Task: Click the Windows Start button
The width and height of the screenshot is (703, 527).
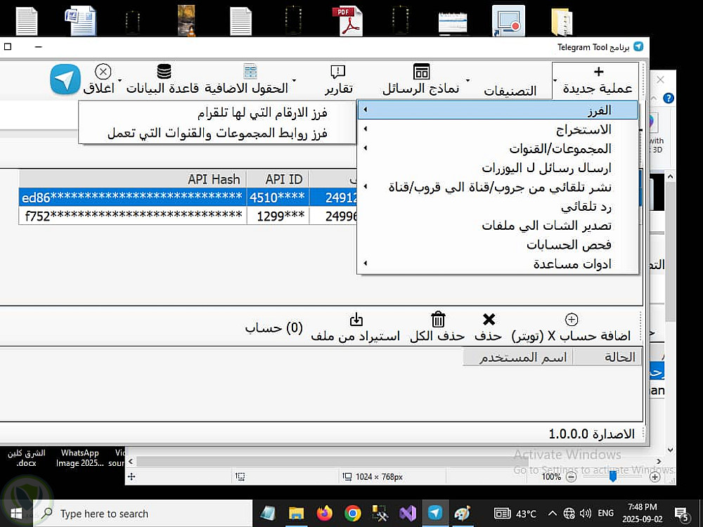Action: pos(16,514)
